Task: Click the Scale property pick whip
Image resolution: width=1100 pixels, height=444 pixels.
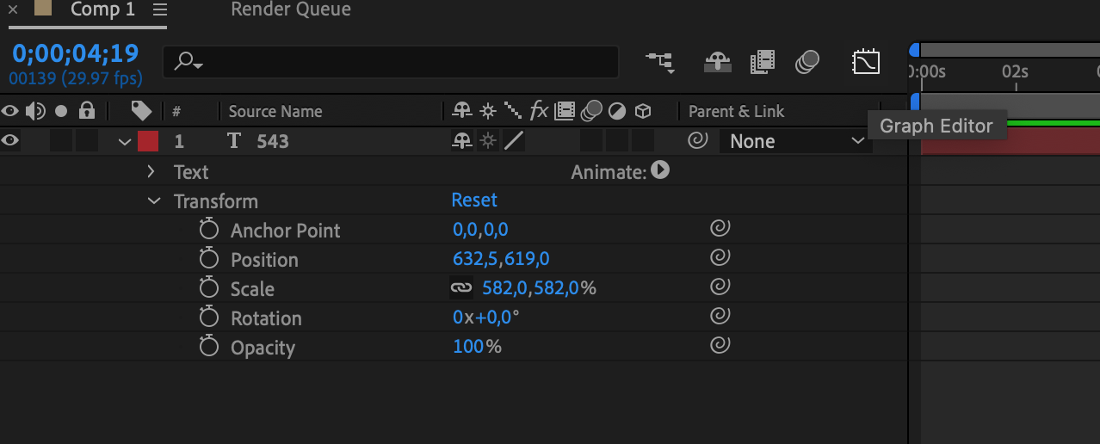Action: coord(720,287)
